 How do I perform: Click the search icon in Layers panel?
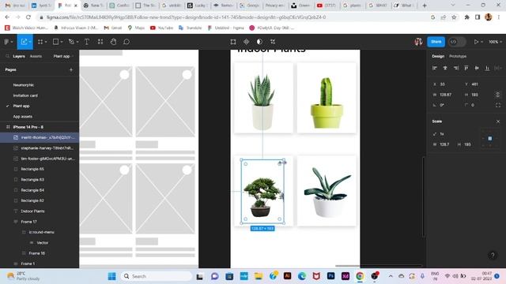[7, 56]
